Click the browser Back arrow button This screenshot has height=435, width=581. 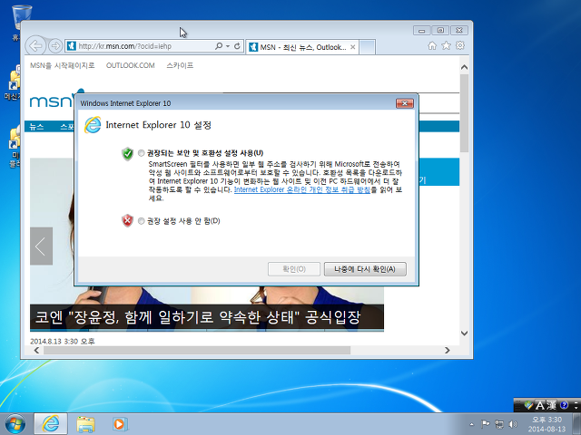click(x=35, y=46)
